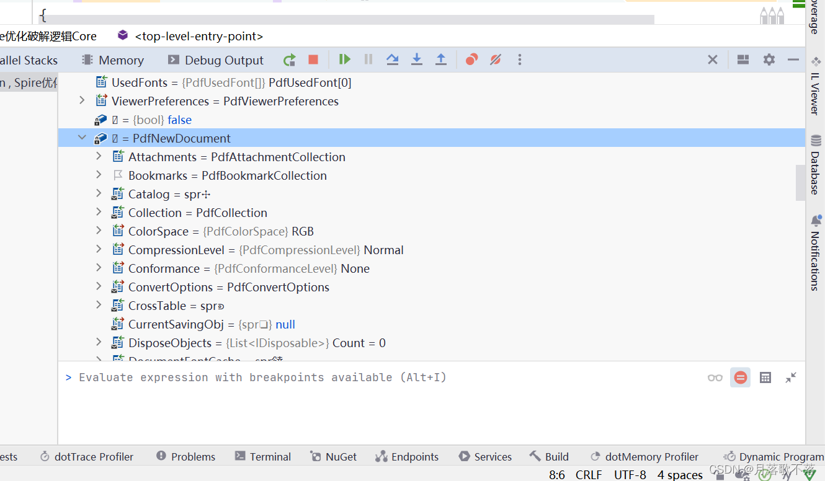Image resolution: width=825 pixels, height=481 pixels.
Task: Select the UsedFonts variable row
Action: pos(432,82)
